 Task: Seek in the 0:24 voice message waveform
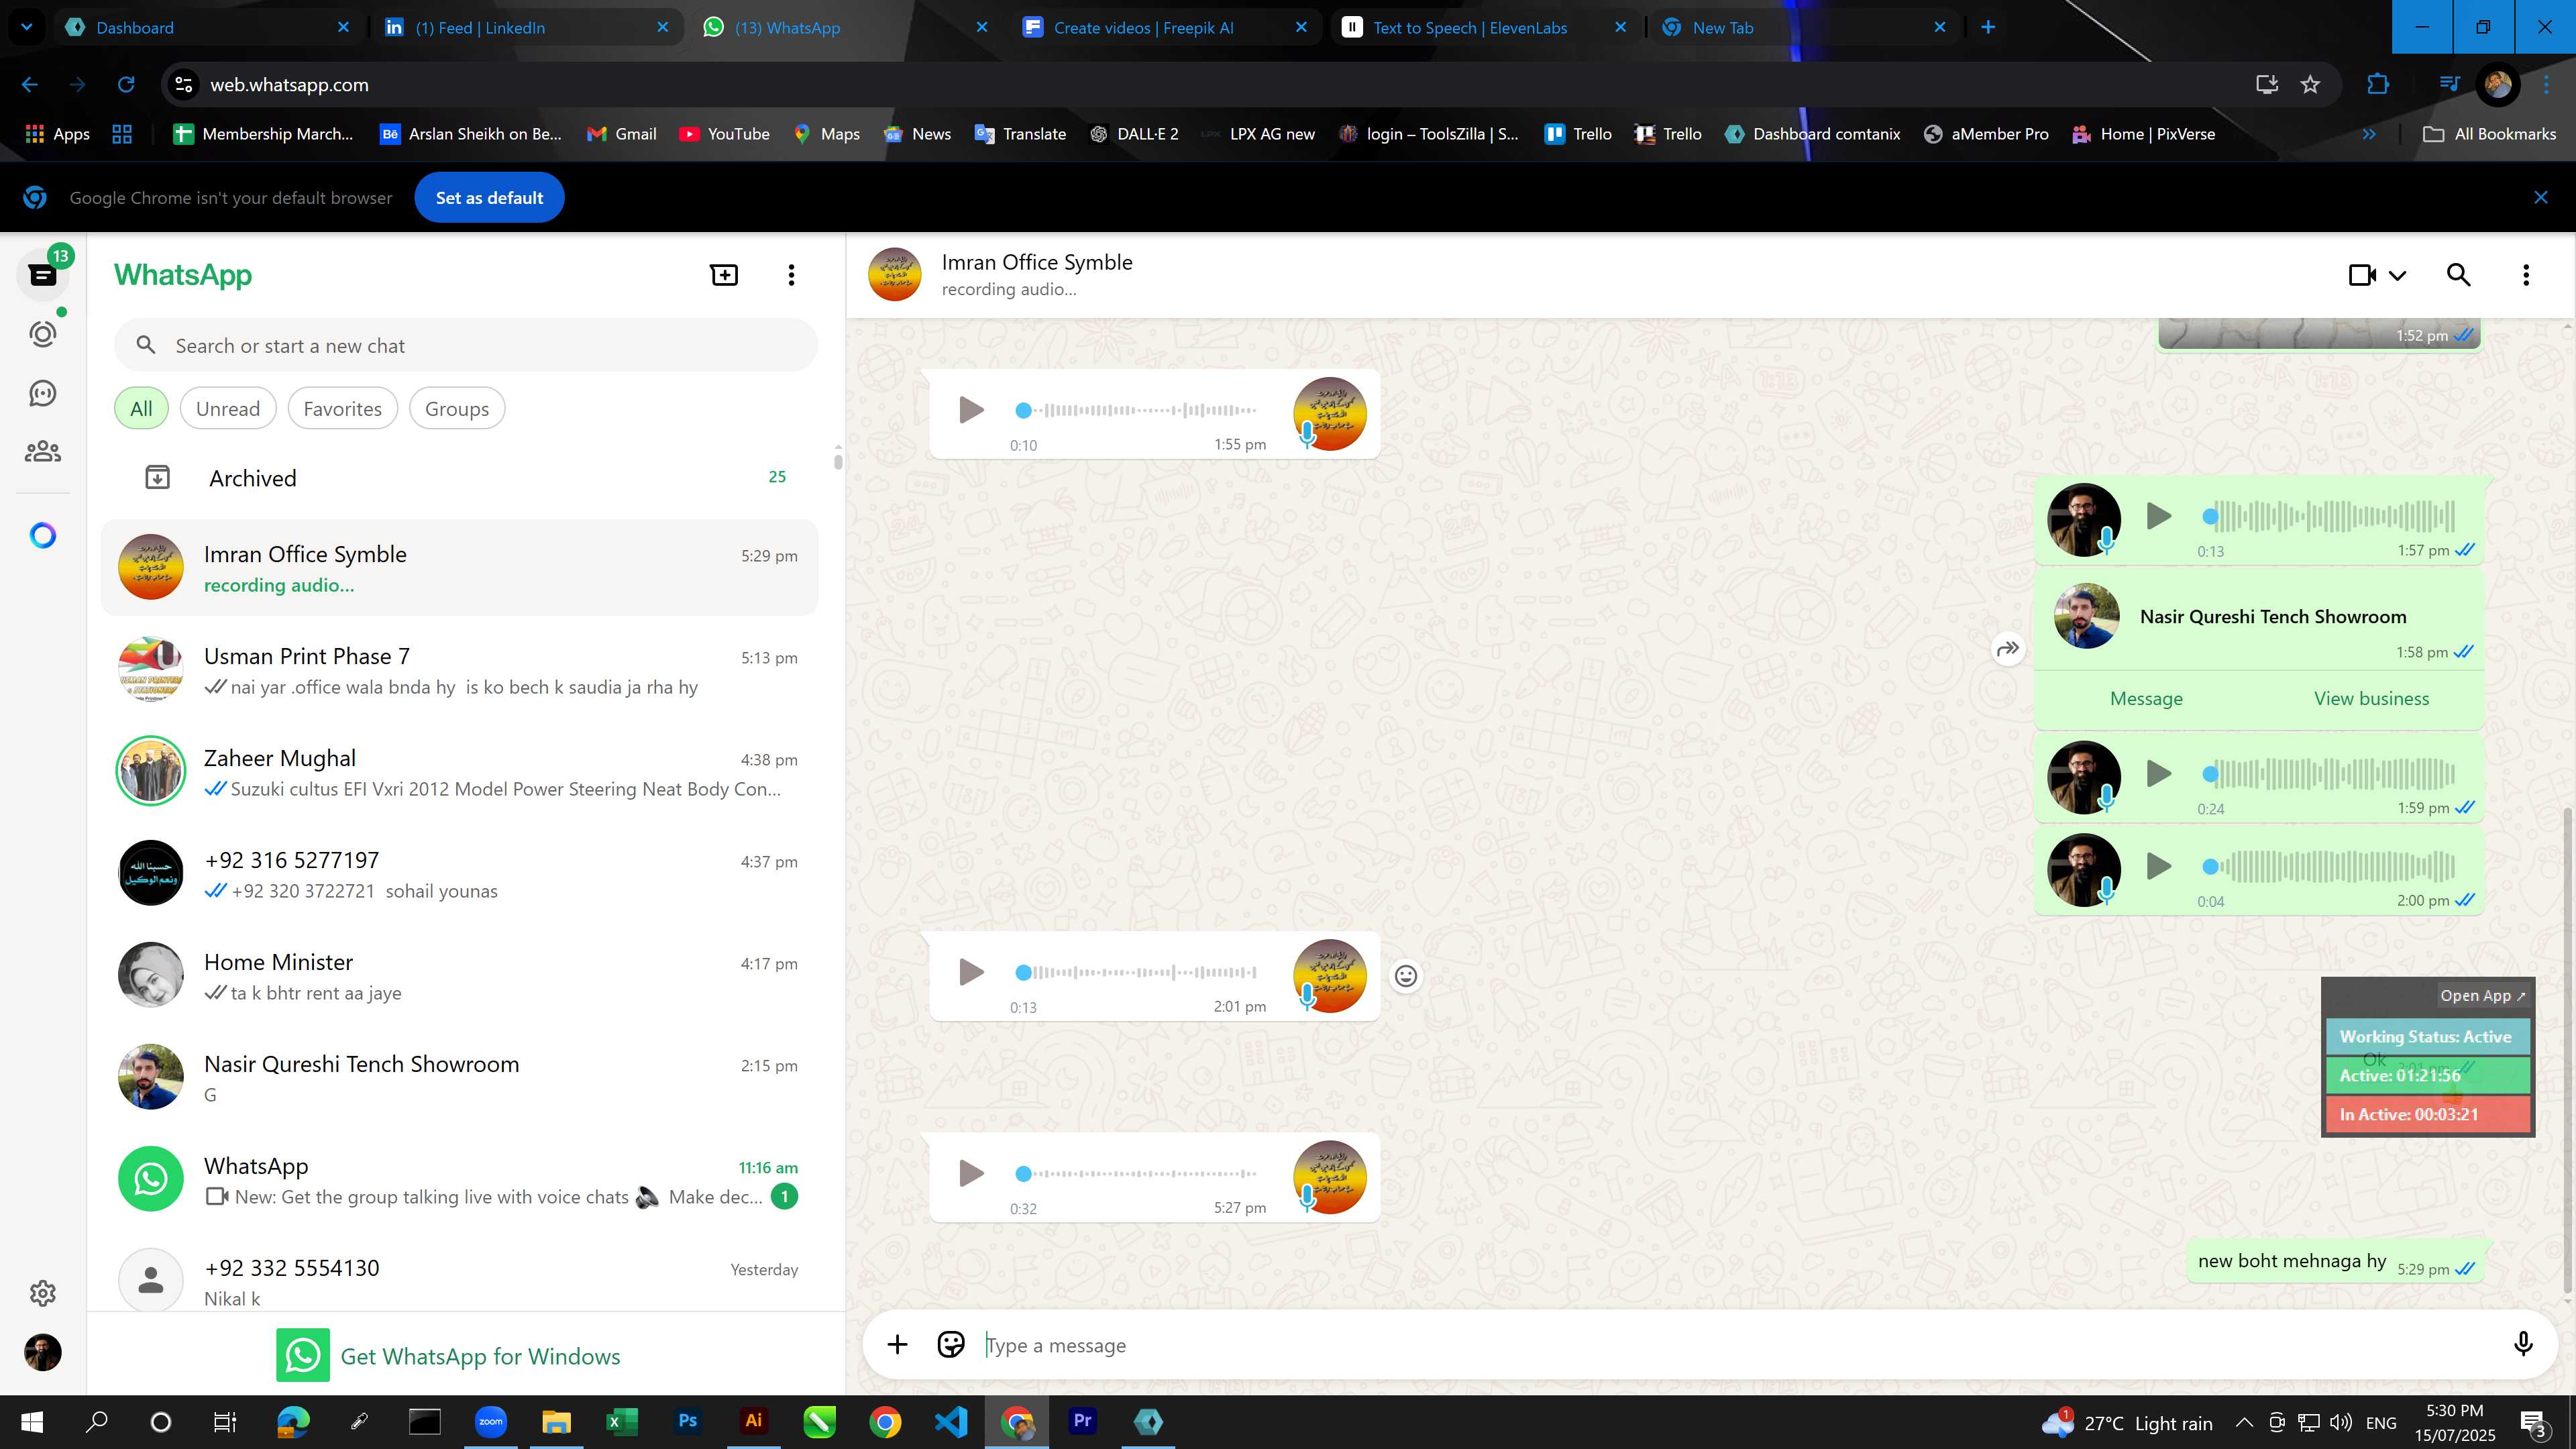pos(2330,774)
